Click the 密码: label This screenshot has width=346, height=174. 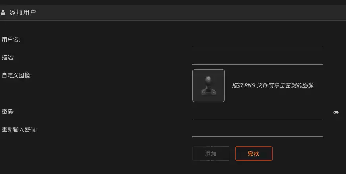[x=8, y=112]
